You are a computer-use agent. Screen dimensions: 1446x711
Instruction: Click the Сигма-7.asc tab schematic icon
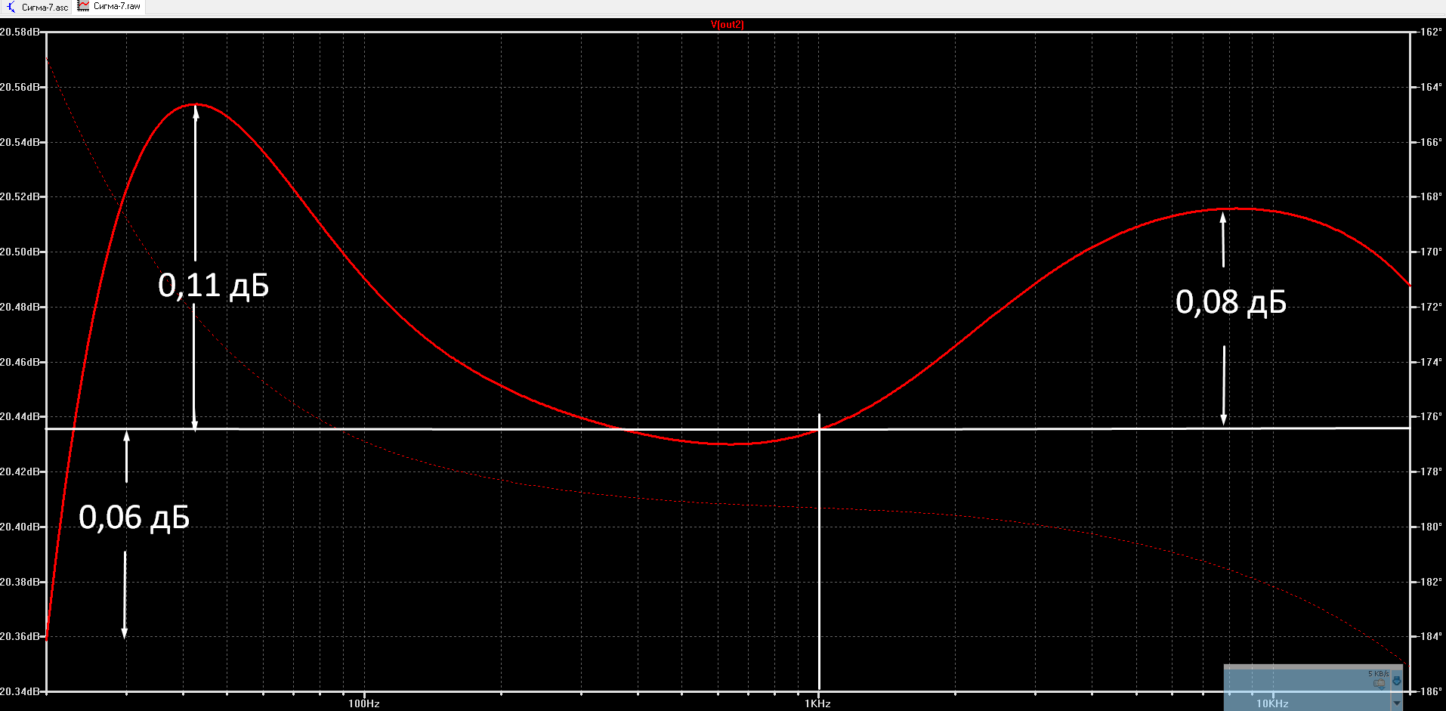point(11,7)
